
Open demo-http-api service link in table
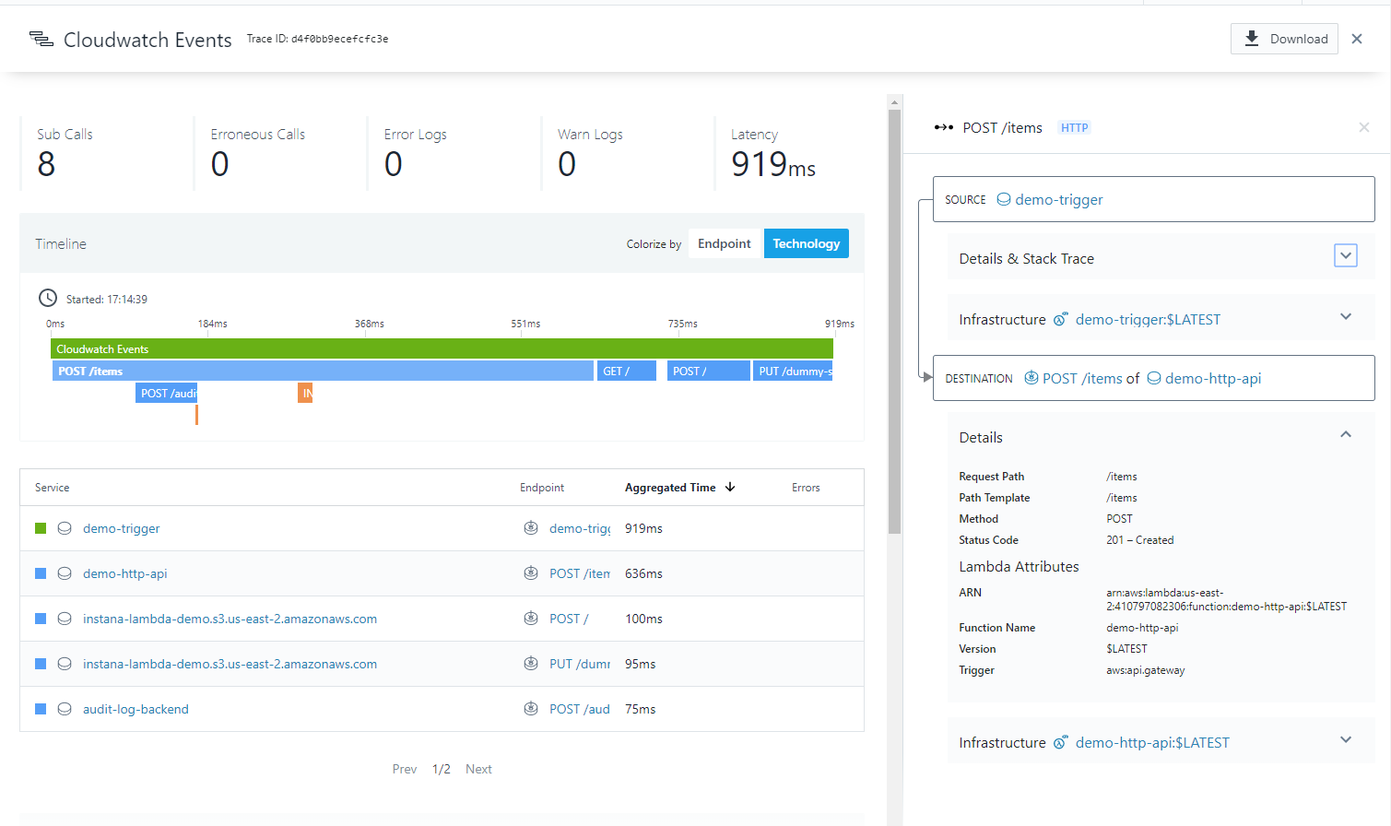[125, 573]
